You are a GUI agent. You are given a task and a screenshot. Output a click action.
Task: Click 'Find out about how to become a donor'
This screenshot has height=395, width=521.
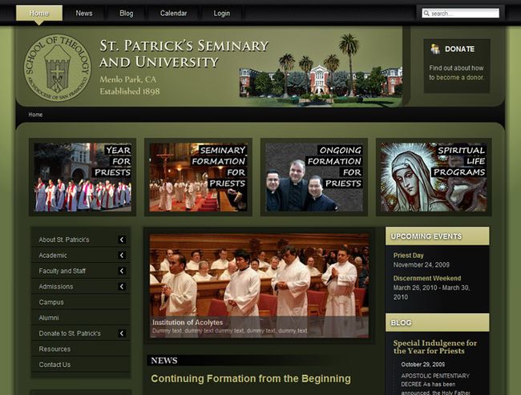tap(457, 72)
